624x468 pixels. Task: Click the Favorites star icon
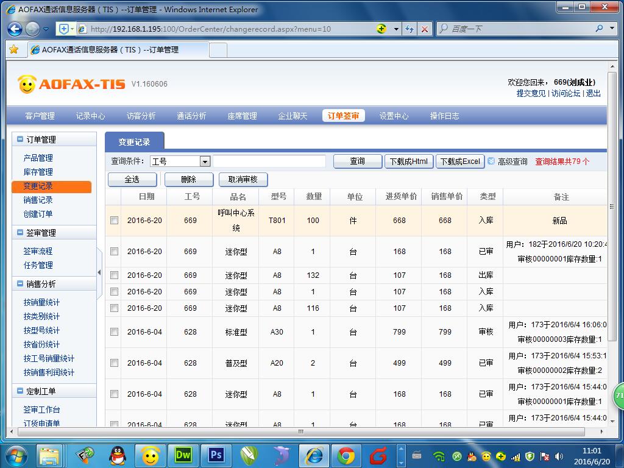point(13,50)
